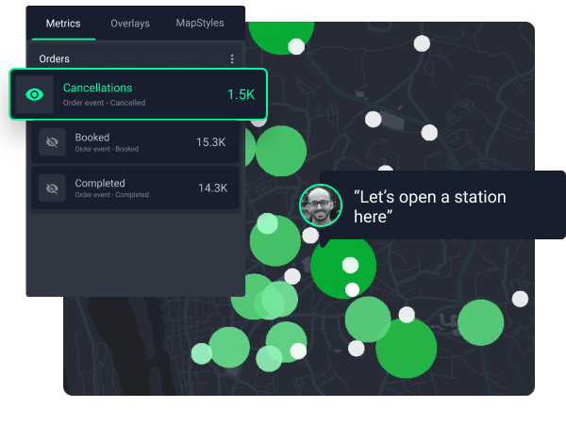The height and width of the screenshot is (424, 566).
Task: Open the Orders three-dot options menu
Action: click(232, 59)
